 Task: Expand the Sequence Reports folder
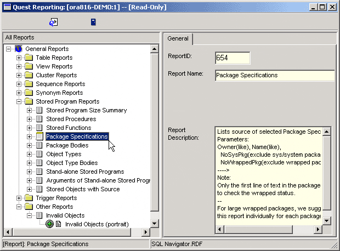click(x=19, y=84)
